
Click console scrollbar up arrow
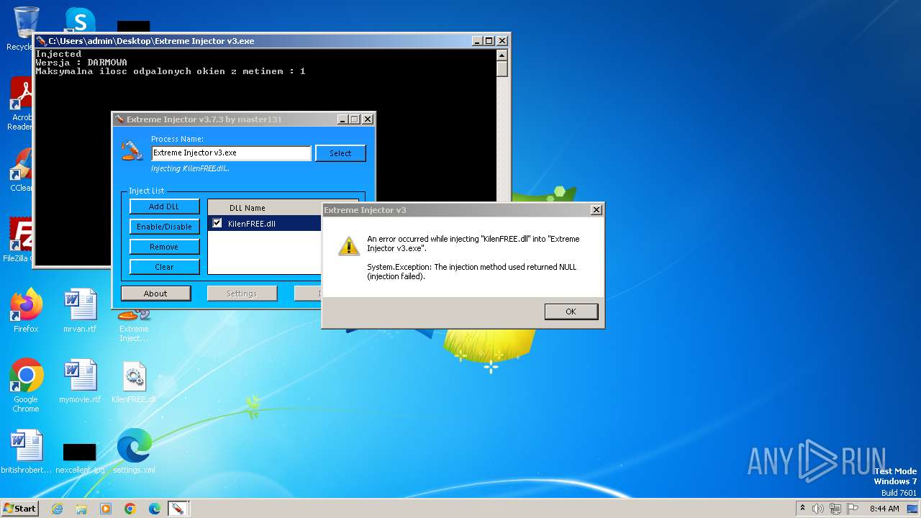pyautogui.click(x=502, y=55)
